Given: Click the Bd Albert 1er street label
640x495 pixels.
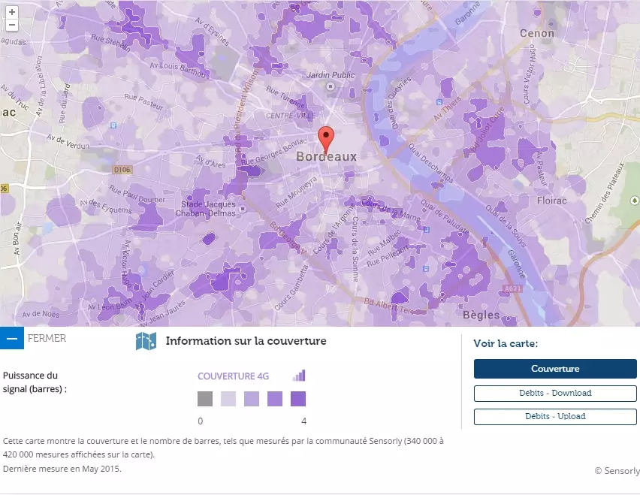Looking at the screenshot, I should click(x=388, y=306).
